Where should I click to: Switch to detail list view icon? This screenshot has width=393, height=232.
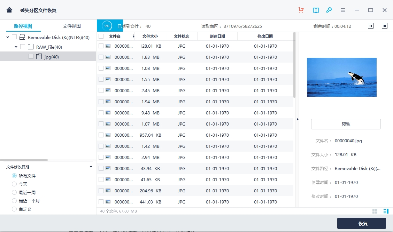coord(386,211)
